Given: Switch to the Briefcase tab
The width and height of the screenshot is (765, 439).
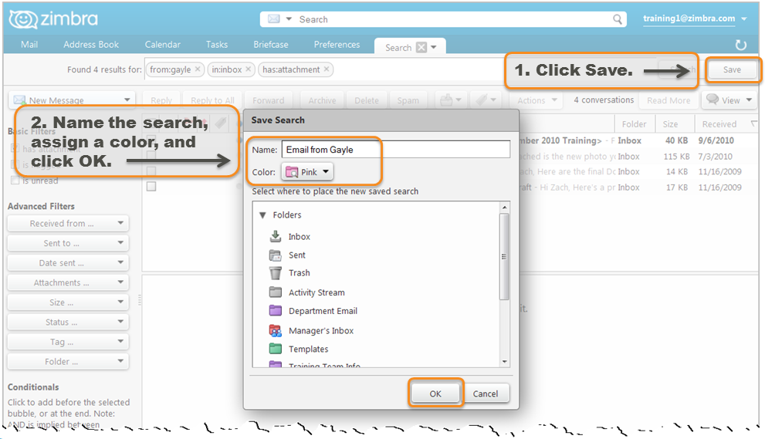Looking at the screenshot, I should 271,45.
